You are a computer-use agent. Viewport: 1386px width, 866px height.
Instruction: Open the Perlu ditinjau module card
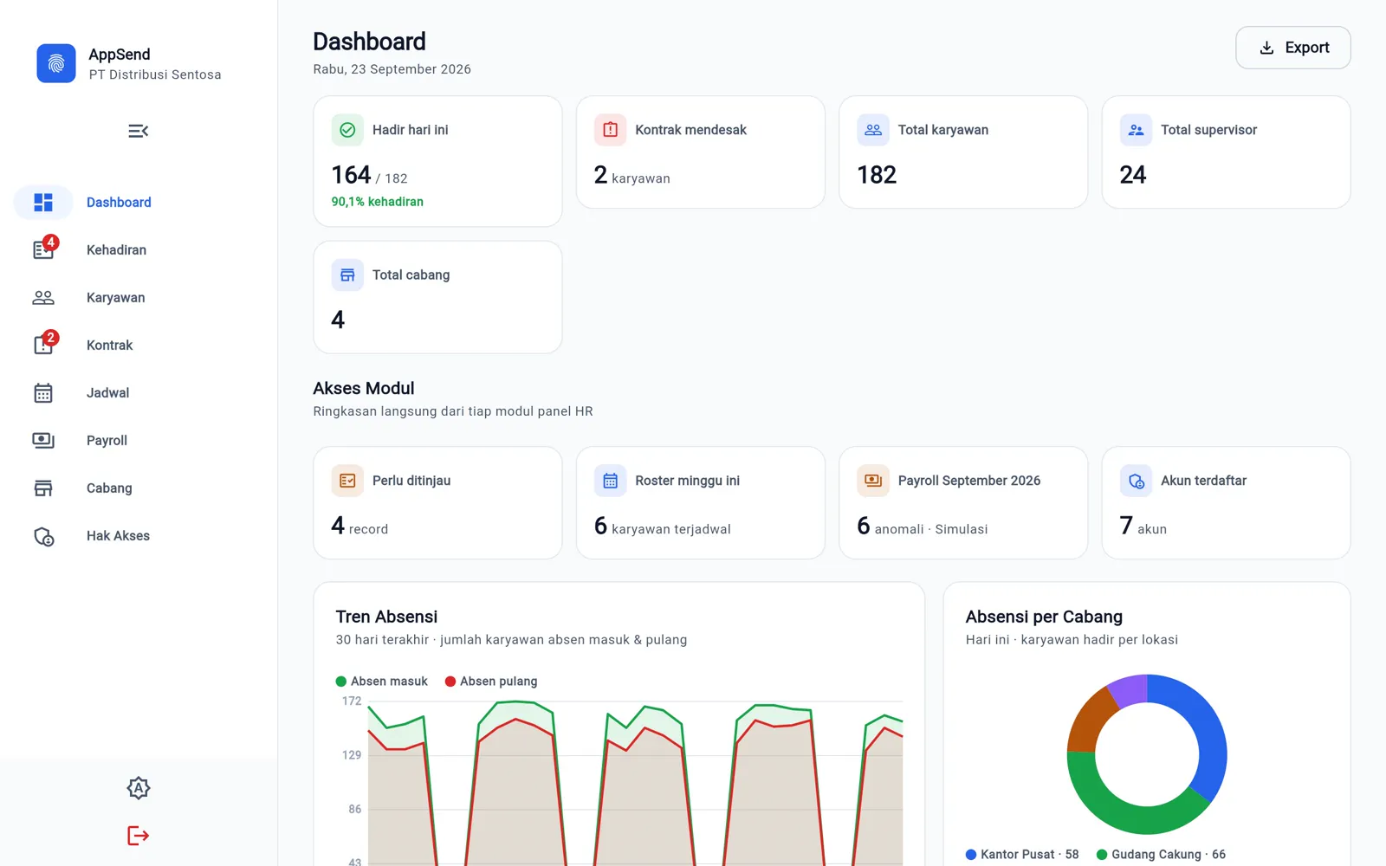click(437, 502)
